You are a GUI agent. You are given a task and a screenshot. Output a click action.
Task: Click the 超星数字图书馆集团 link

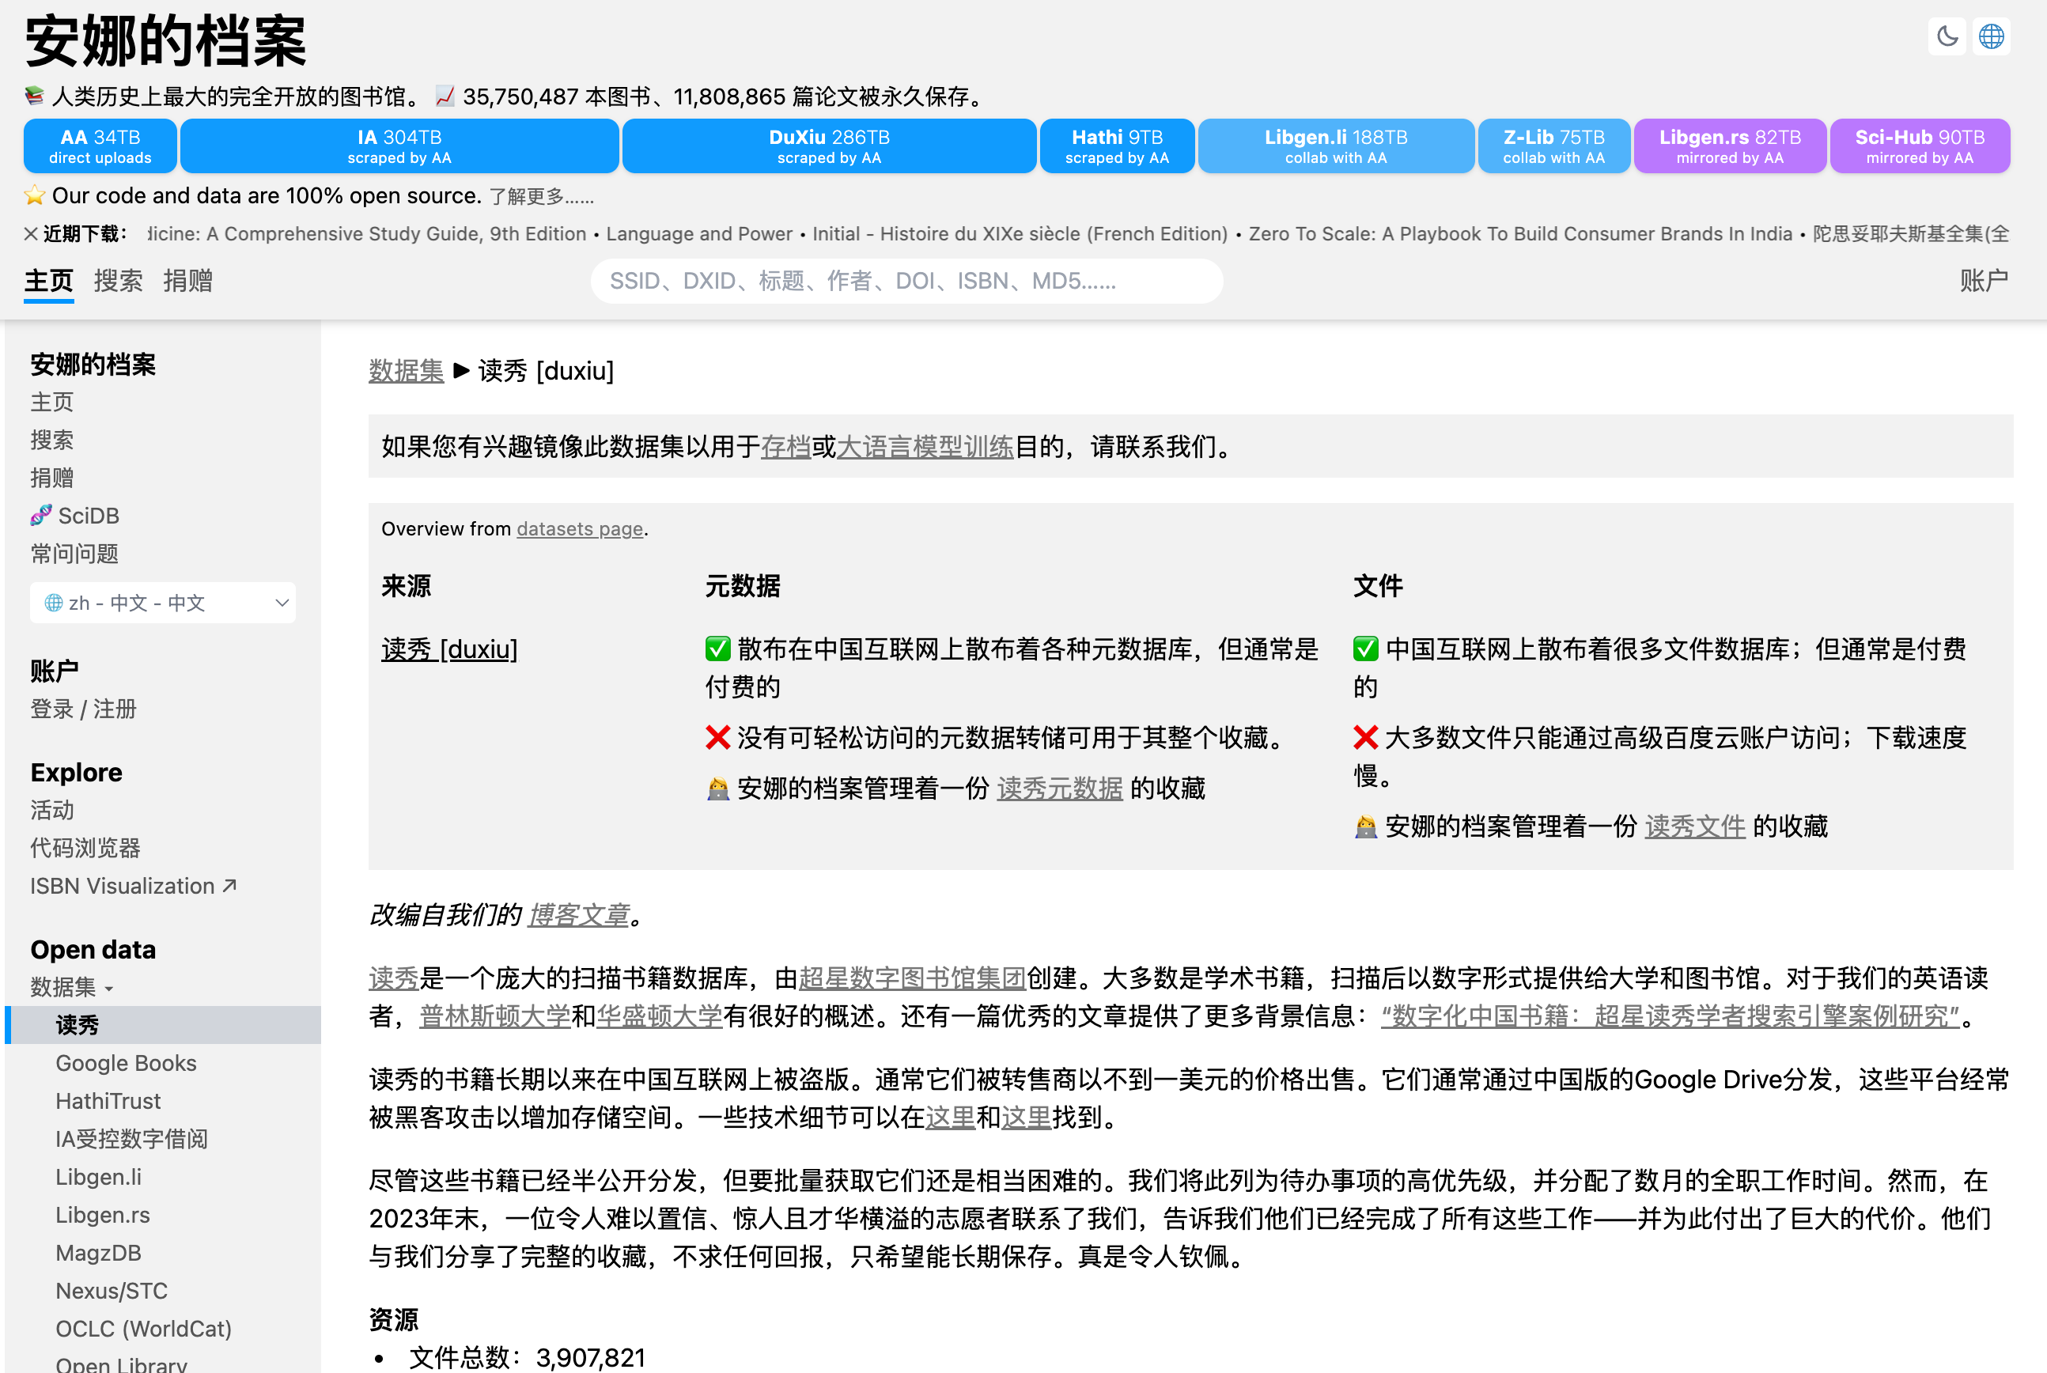coord(911,978)
